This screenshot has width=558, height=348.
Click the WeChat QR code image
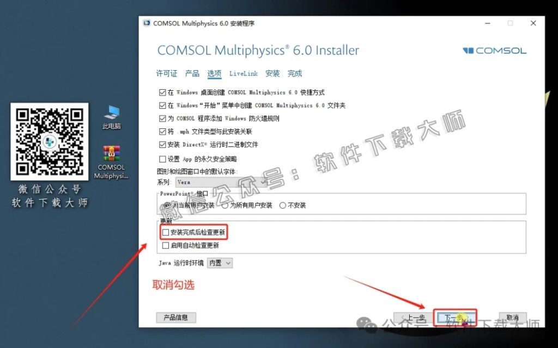[x=50, y=142]
